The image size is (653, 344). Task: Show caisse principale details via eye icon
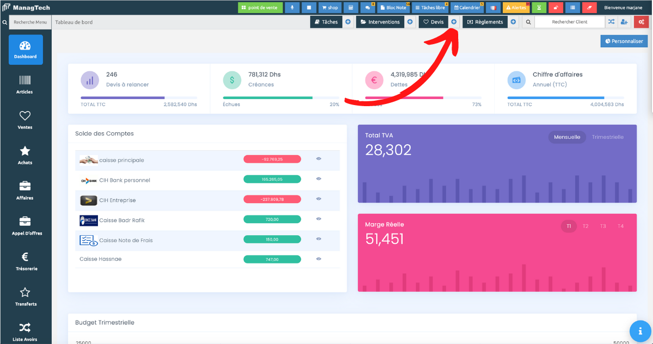click(319, 159)
